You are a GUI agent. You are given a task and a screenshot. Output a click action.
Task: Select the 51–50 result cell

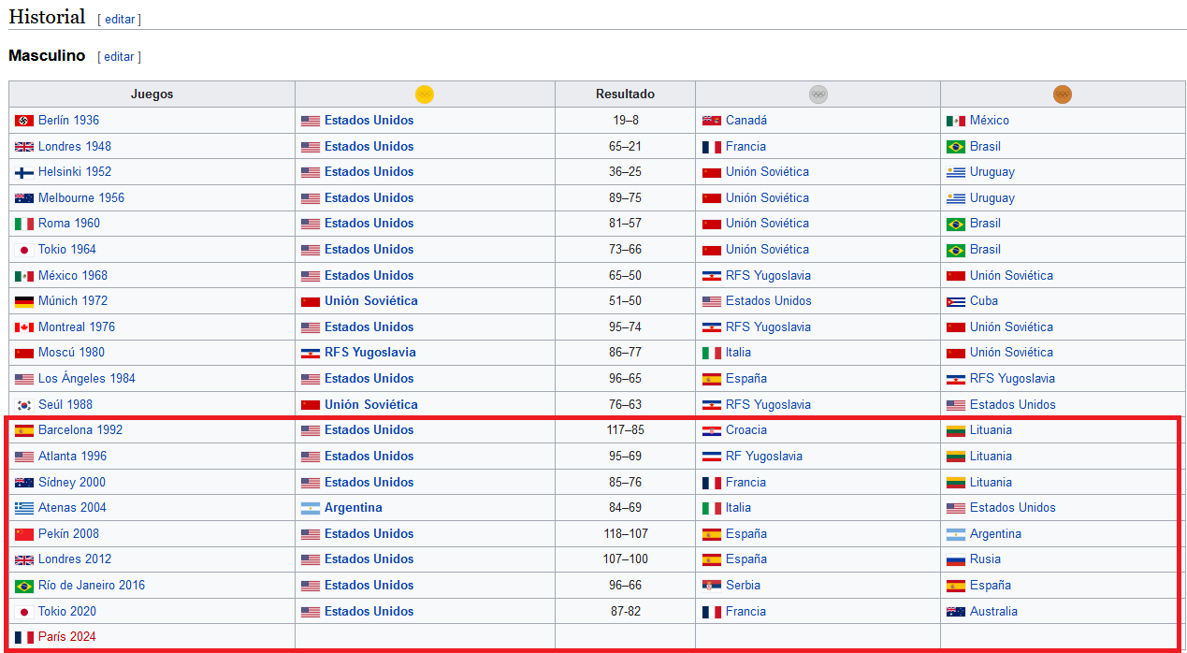pyautogui.click(x=625, y=301)
